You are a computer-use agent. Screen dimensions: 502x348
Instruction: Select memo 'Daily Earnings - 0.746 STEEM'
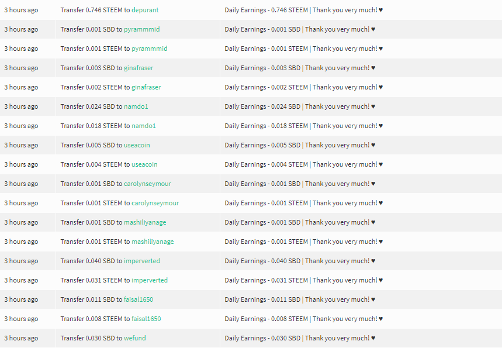[x=266, y=11]
